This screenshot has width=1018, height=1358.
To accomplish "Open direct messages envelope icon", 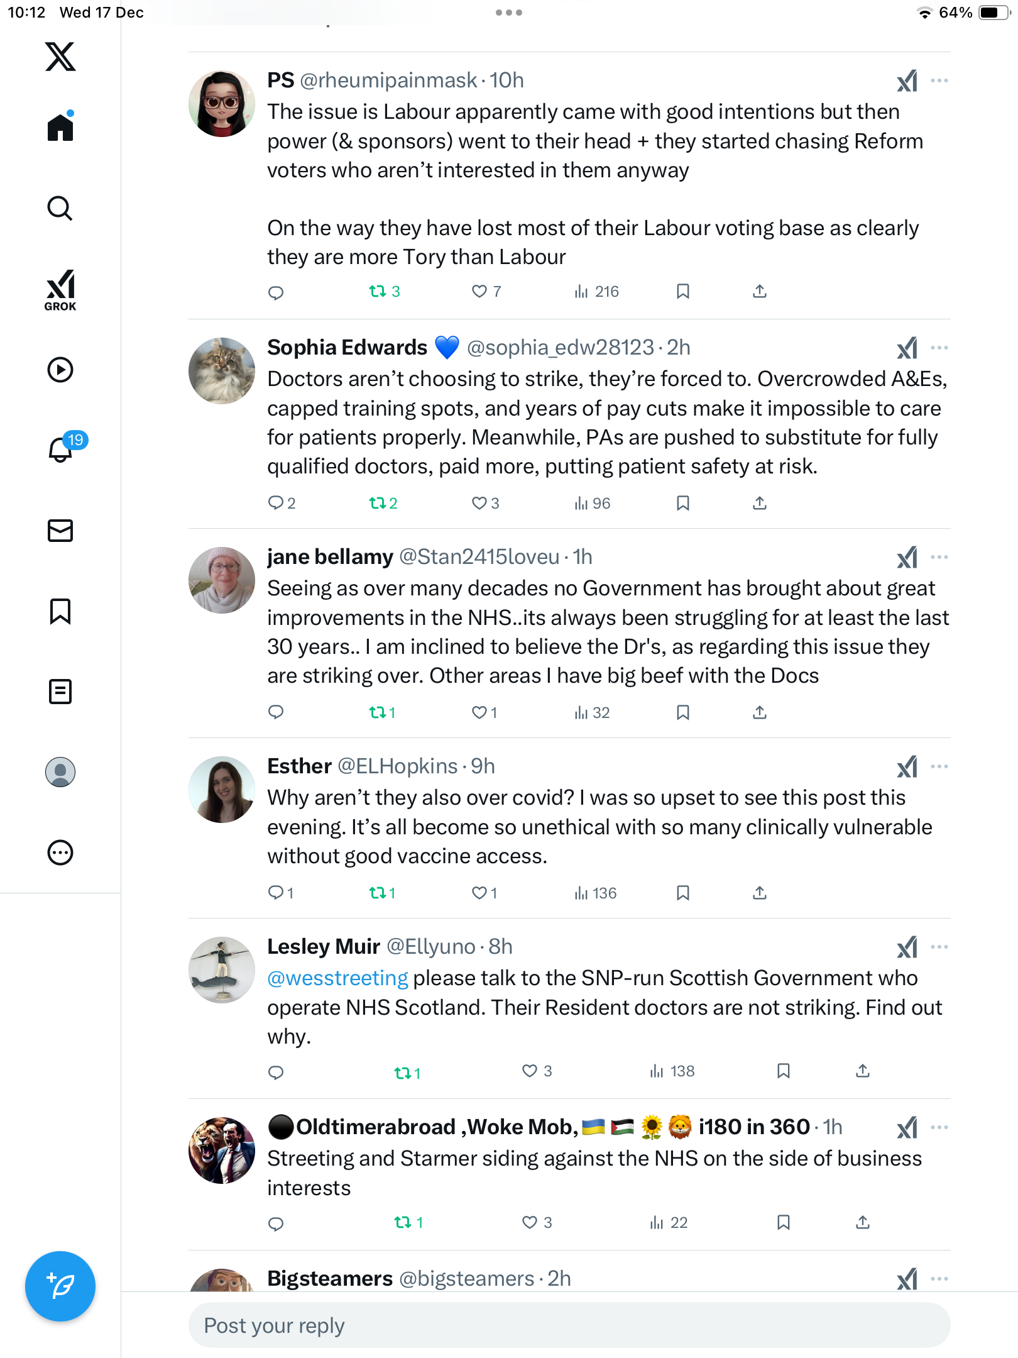I will (60, 531).
